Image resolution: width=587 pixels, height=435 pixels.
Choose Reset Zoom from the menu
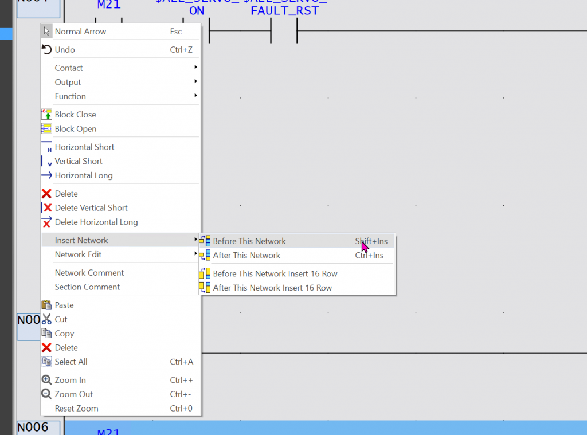pos(120,409)
